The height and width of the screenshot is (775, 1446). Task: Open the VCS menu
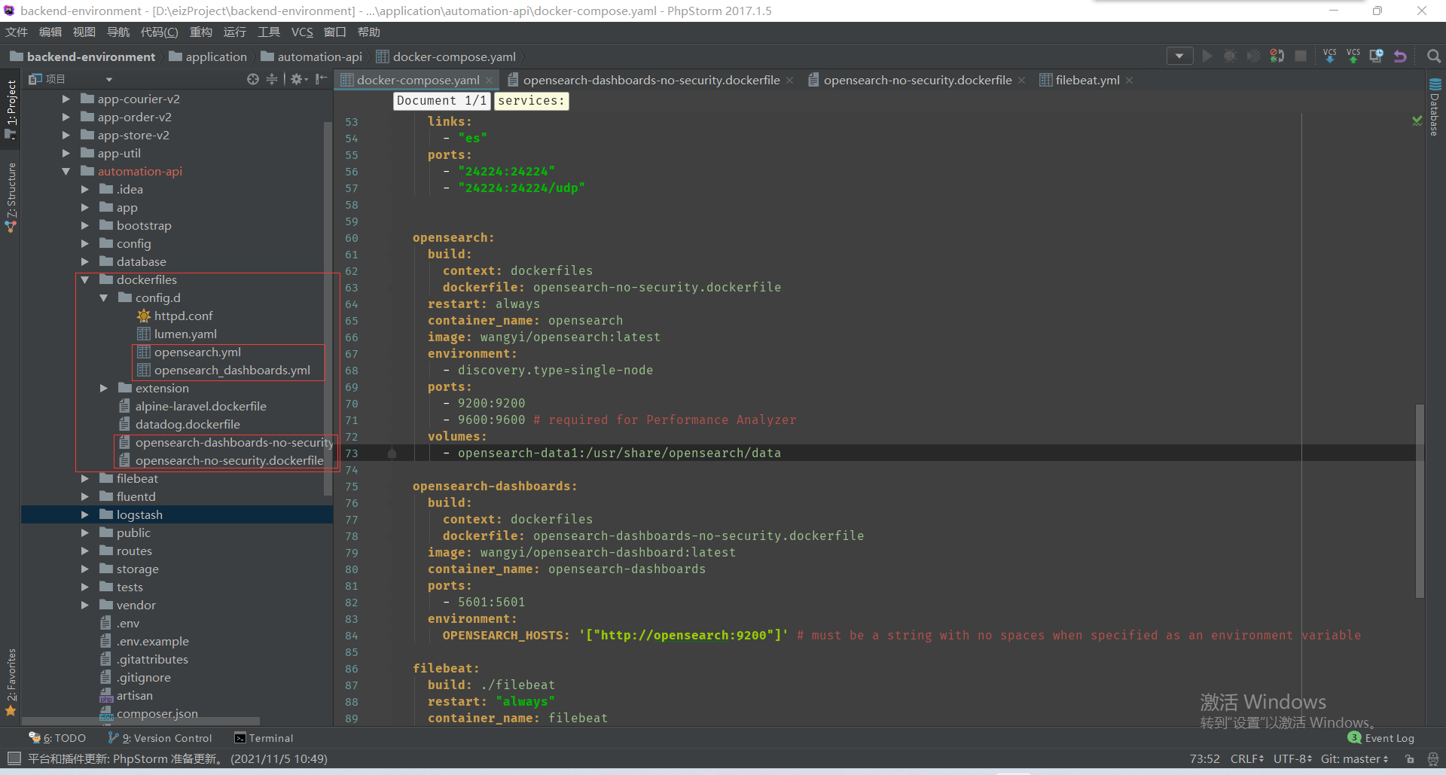(302, 32)
